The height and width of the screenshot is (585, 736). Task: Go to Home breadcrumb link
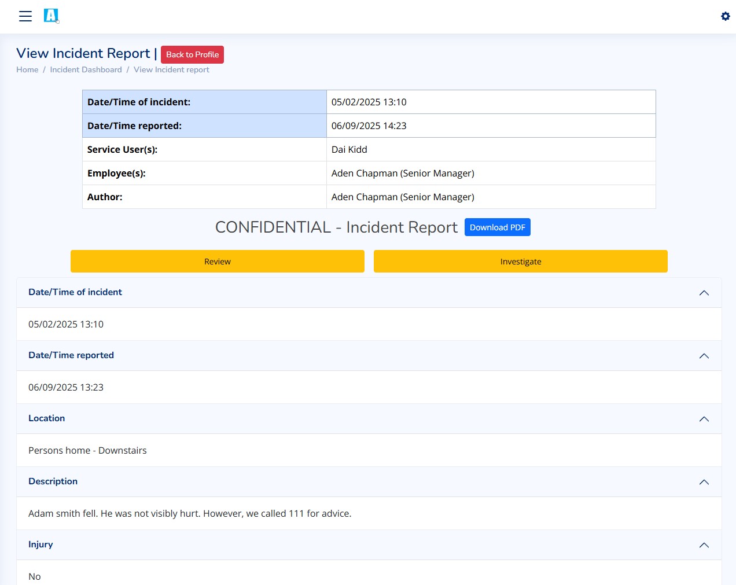point(27,69)
